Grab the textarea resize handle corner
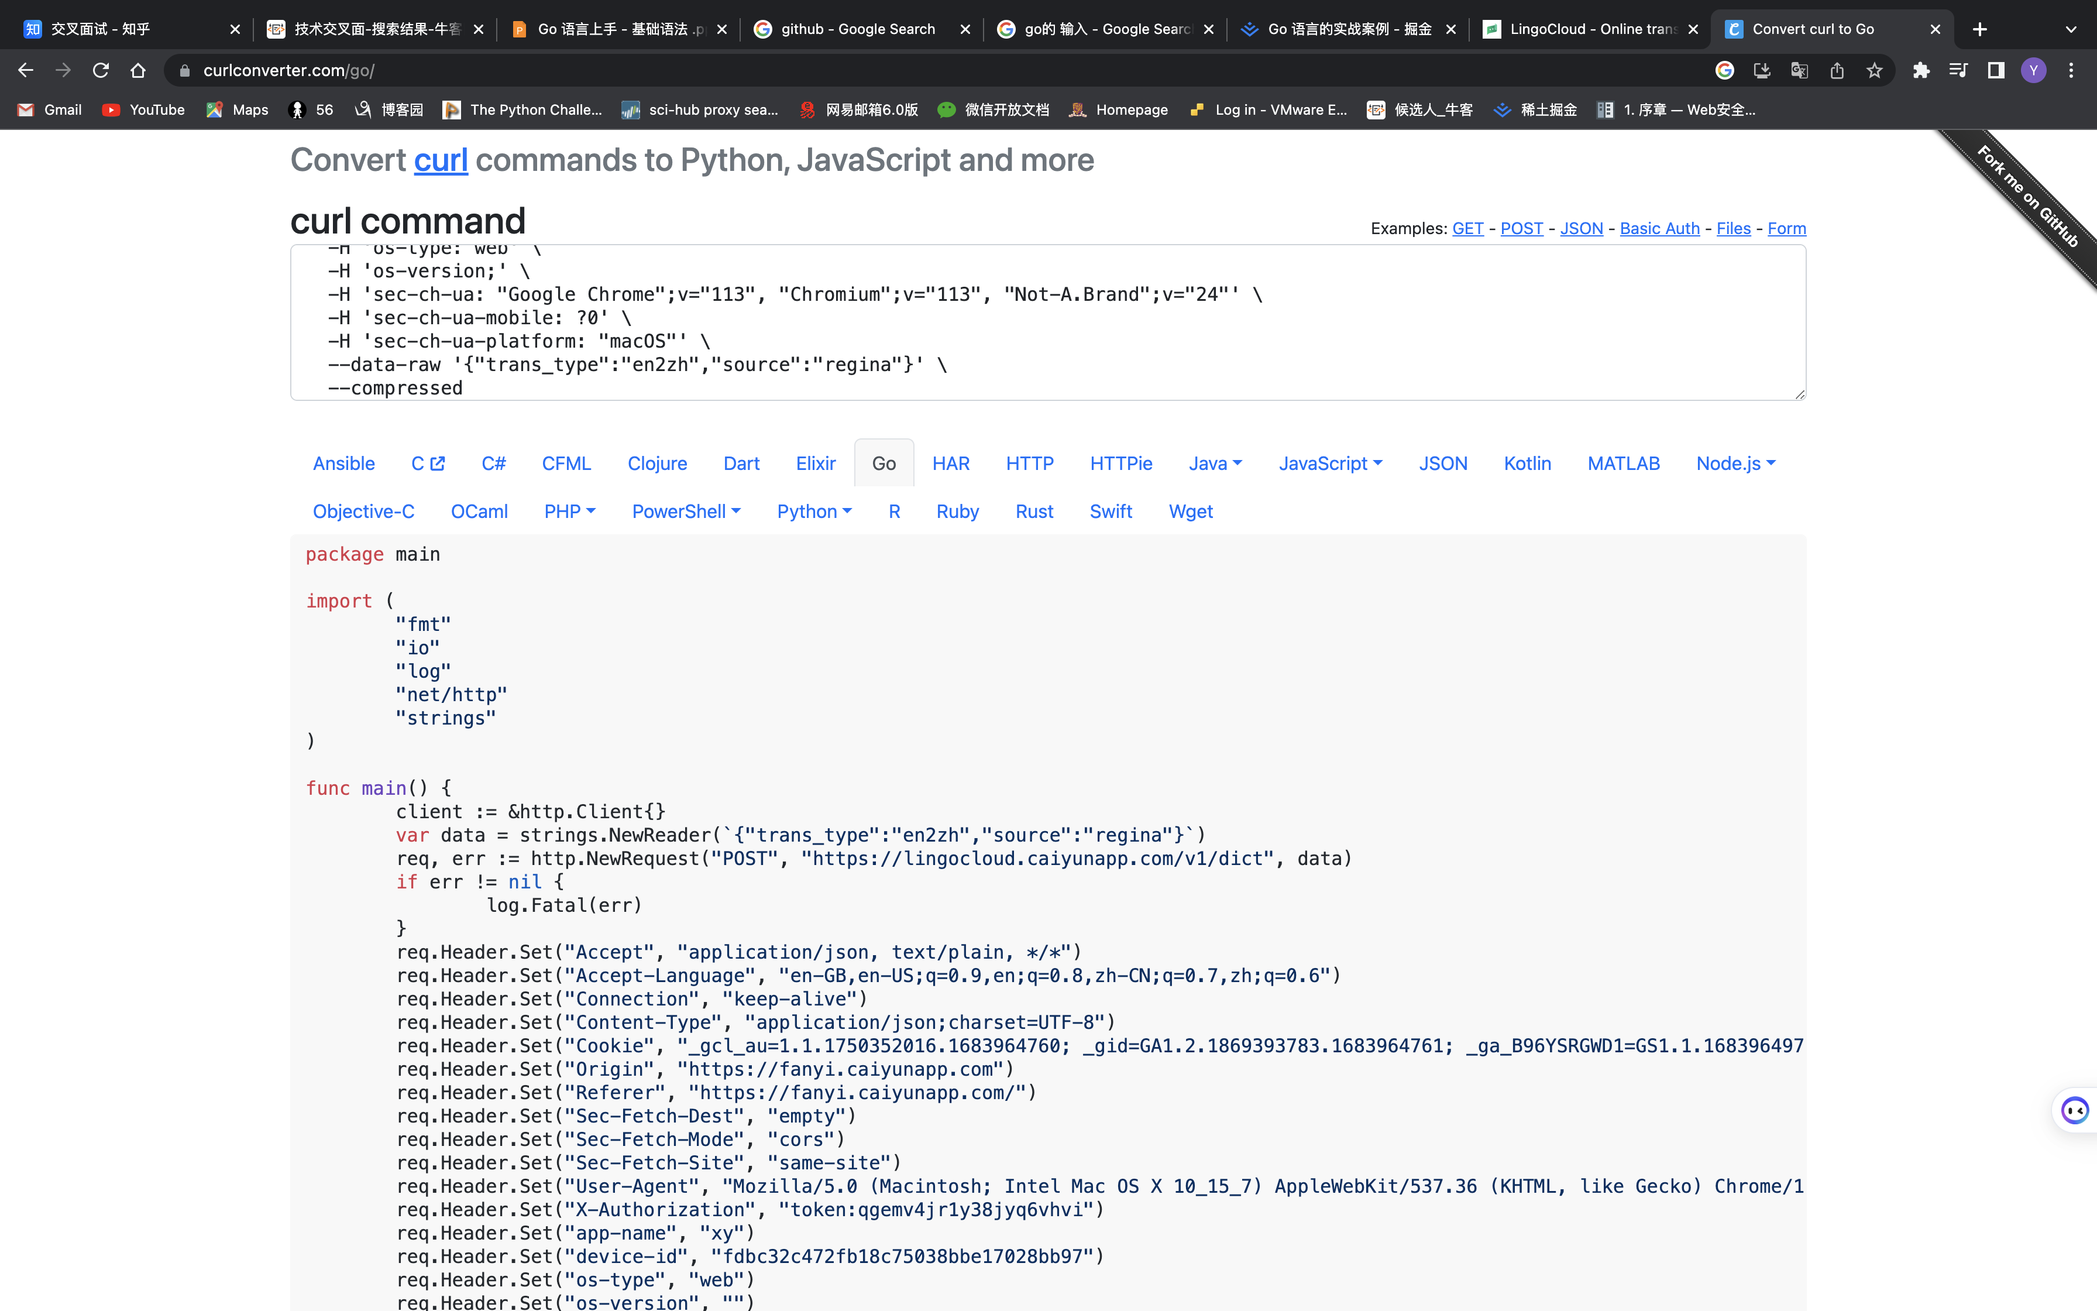2097x1311 pixels. (x=1800, y=394)
